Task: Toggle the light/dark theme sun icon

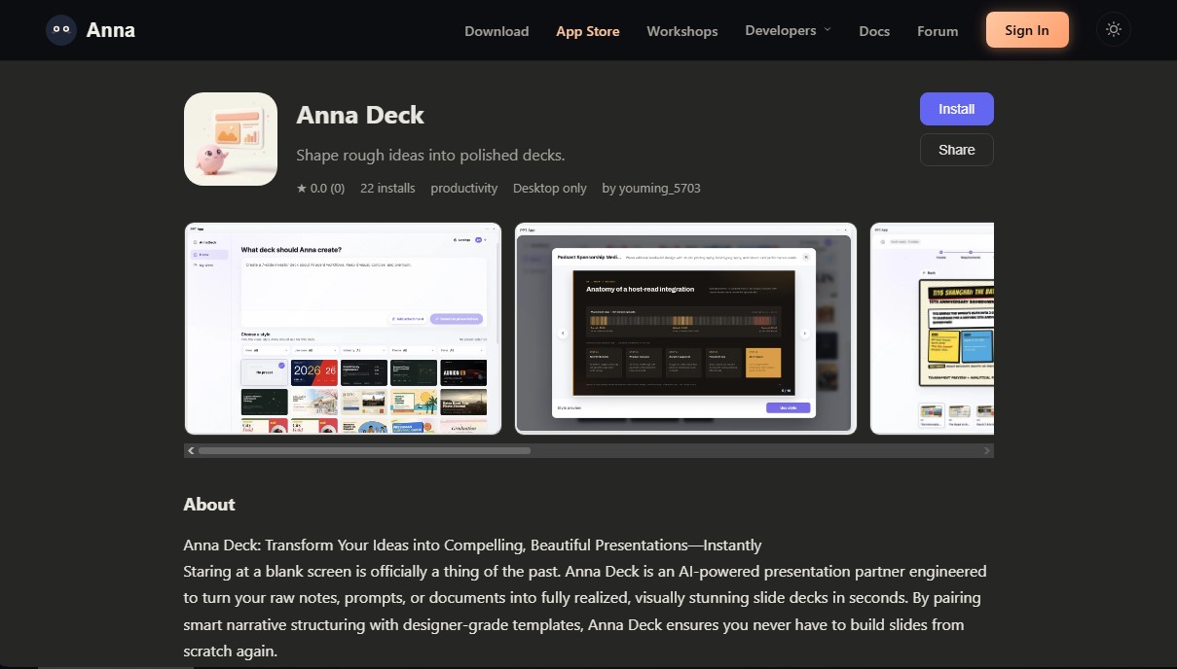Action: coord(1114,29)
